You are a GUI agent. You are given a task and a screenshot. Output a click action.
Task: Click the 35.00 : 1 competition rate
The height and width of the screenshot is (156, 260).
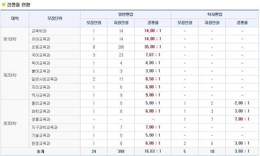click(x=153, y=47)
